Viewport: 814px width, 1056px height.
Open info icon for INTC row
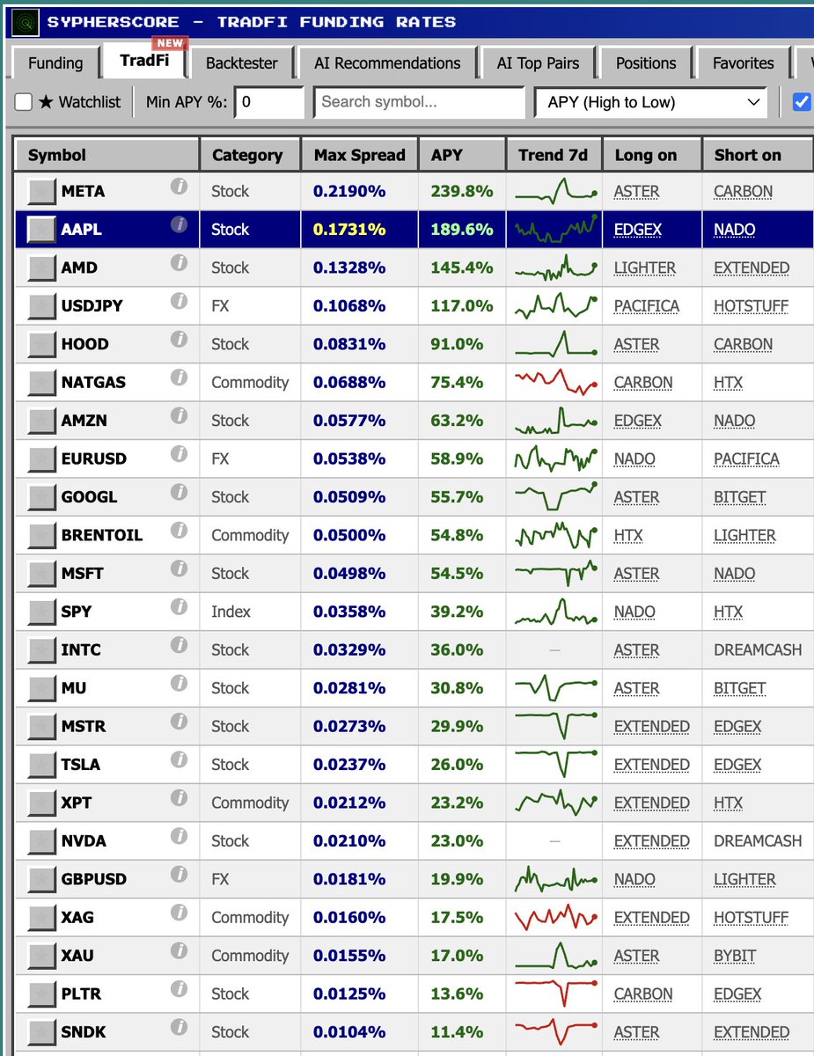tap(179, 645)
